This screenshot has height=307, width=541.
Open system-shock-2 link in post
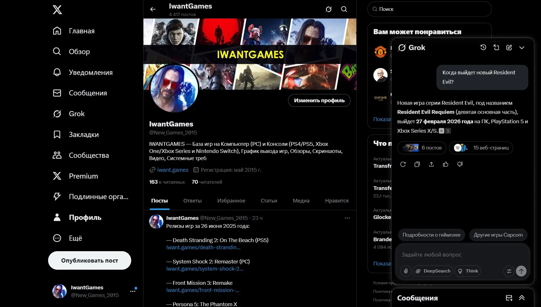tap(205, 269)
